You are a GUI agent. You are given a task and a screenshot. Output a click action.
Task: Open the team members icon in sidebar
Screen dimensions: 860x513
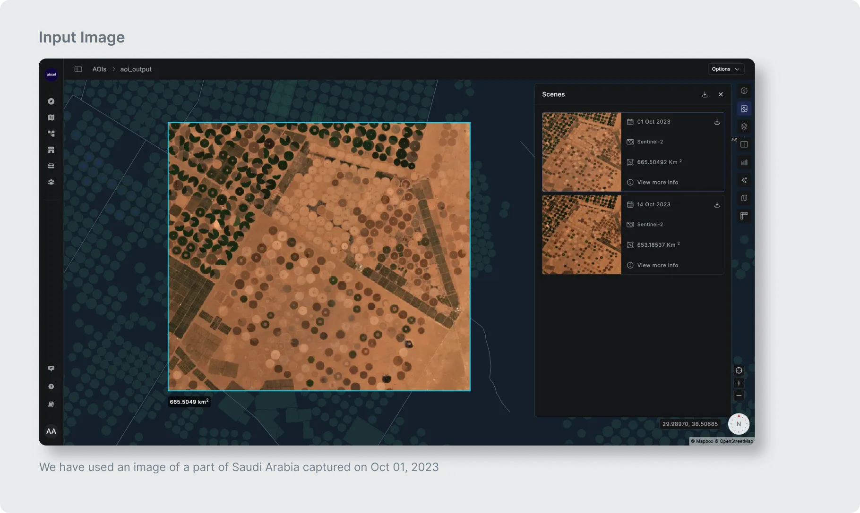coord(51,182)
